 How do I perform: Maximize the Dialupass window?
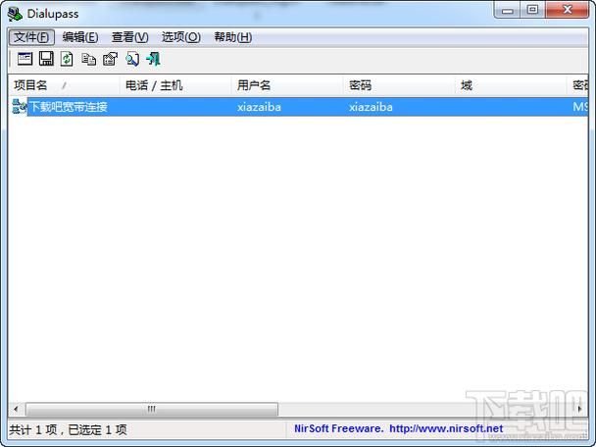click(533, 10)
